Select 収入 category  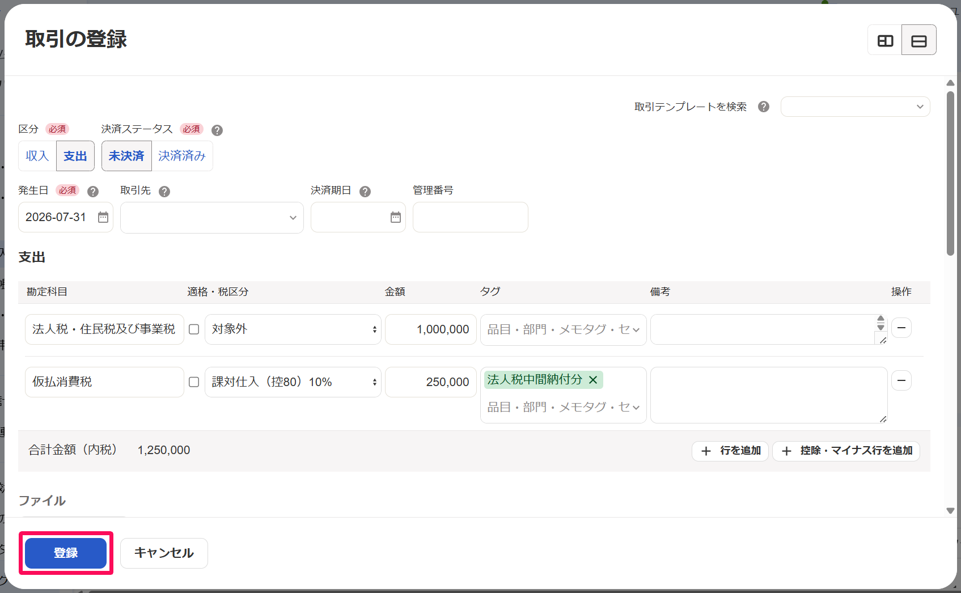click(x=37, y=156)
